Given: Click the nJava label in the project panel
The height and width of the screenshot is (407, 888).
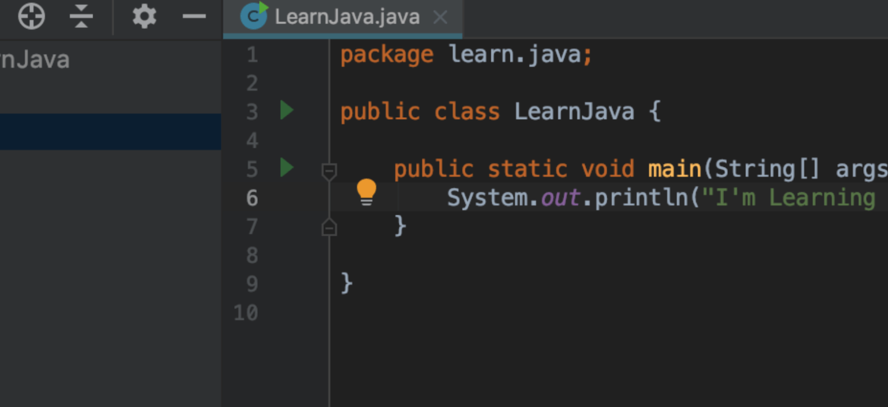Looking at the screenshot, I should tap(35, 59).
